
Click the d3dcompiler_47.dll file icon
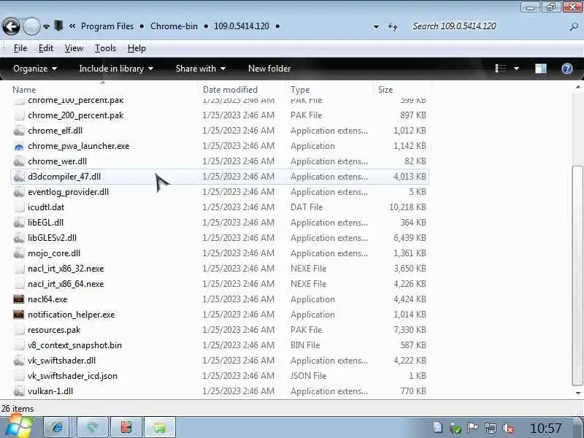point(19,177)
